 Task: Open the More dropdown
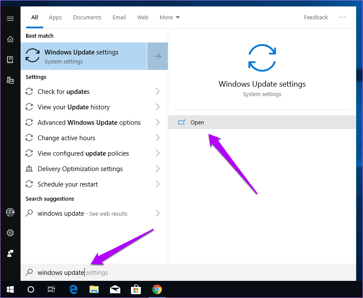pyautogui.click(x=170, y=18)
